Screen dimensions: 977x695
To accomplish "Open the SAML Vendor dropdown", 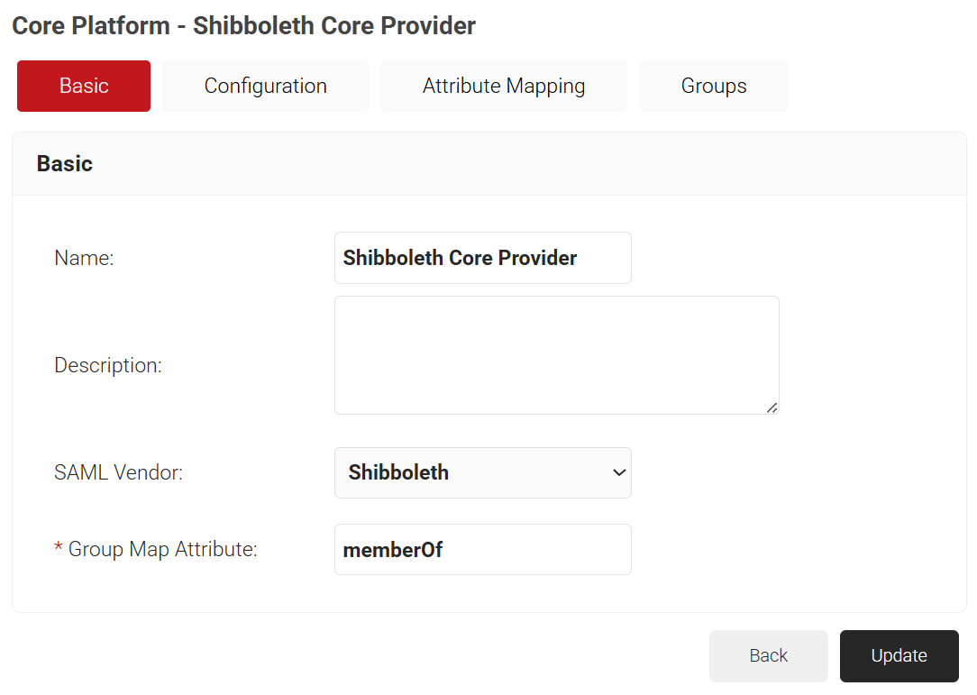I will click(482, 472).
